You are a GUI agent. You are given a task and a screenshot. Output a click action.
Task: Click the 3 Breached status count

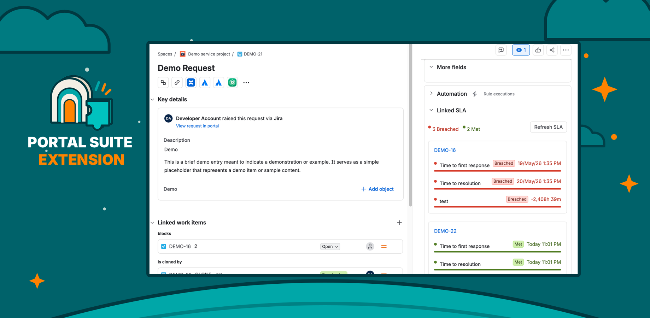pyautogui.click(x=443, y=129)
